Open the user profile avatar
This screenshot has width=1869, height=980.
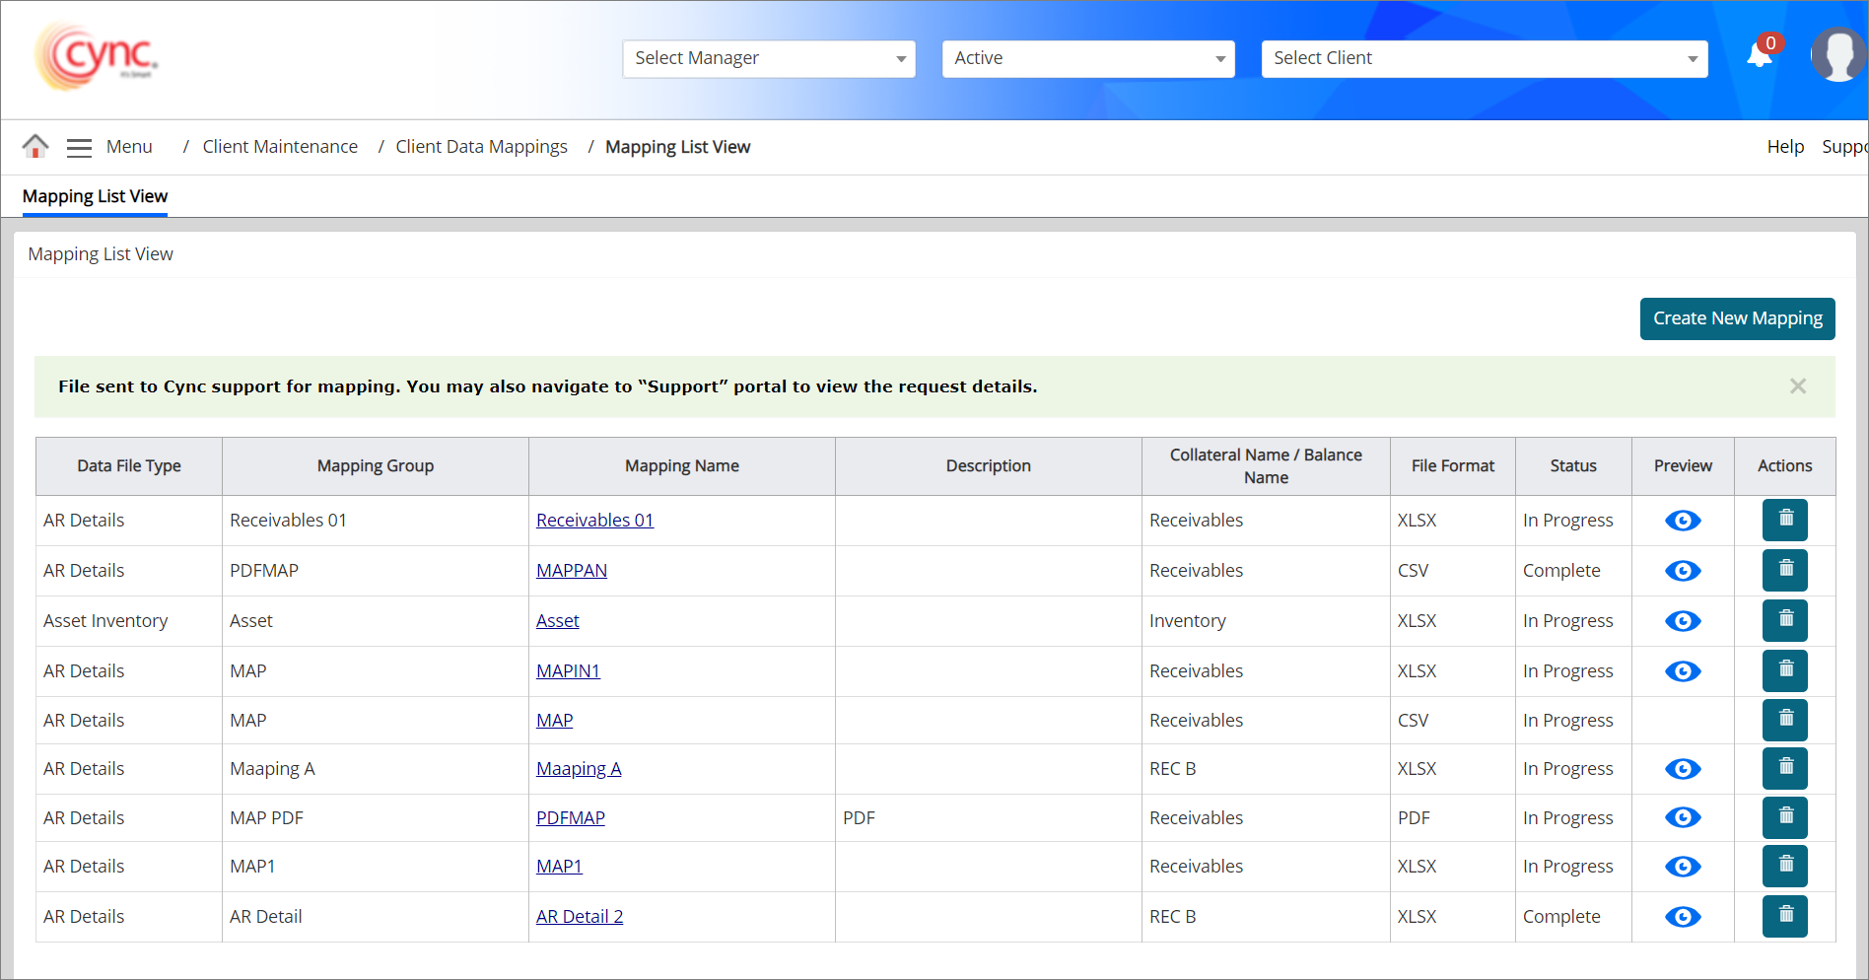(x=1837, y=55)
